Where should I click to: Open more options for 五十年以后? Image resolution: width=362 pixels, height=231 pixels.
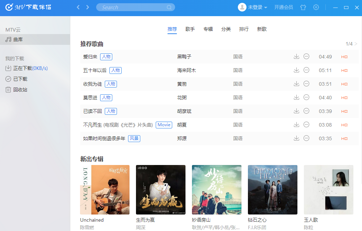(306, 70)
